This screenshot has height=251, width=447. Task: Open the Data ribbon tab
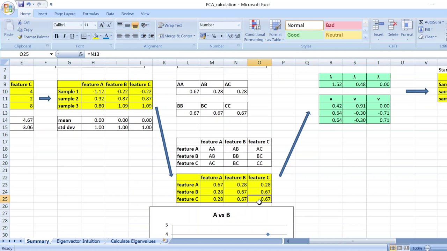point(110,14)
